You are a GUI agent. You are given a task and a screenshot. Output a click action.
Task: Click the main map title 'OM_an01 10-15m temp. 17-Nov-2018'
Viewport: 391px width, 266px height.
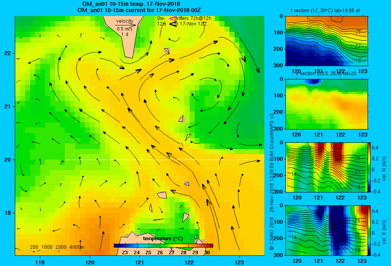[131, 4]
